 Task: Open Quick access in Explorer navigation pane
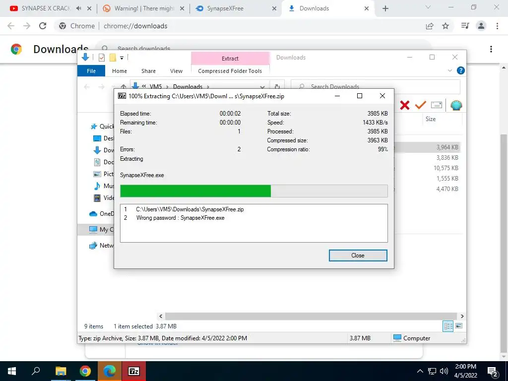tap(102, 127)
